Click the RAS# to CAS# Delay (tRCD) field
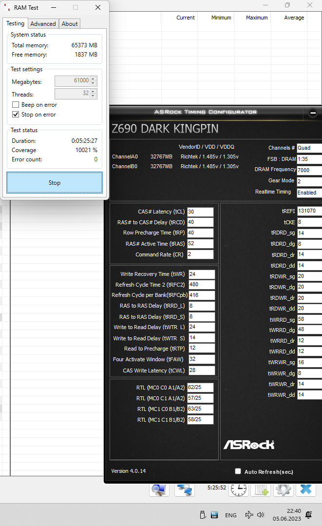Viewport: 322px width, 526px height. (200, 222)
